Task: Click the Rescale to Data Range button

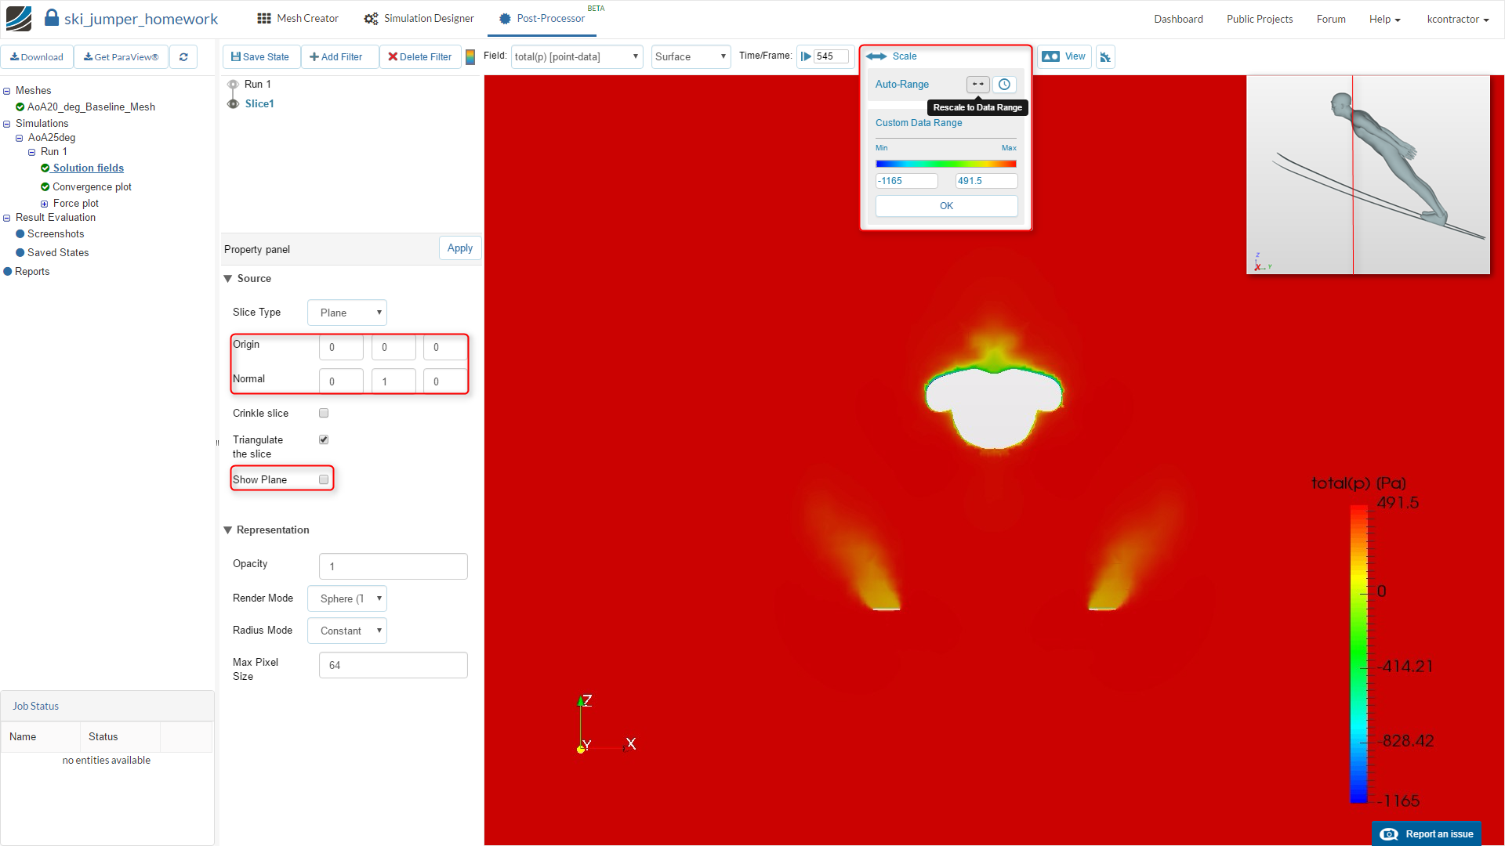Action: click(x=977, y=84)
